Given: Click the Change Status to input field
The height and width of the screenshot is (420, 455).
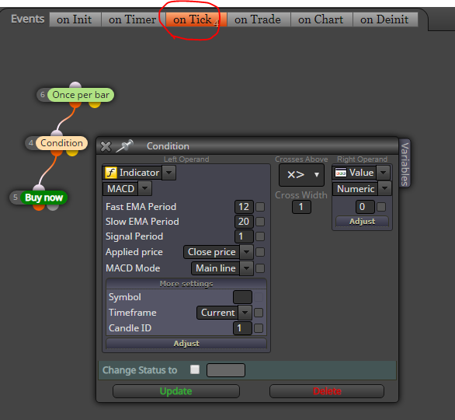Looking at the screenshot, I should 226,370.
